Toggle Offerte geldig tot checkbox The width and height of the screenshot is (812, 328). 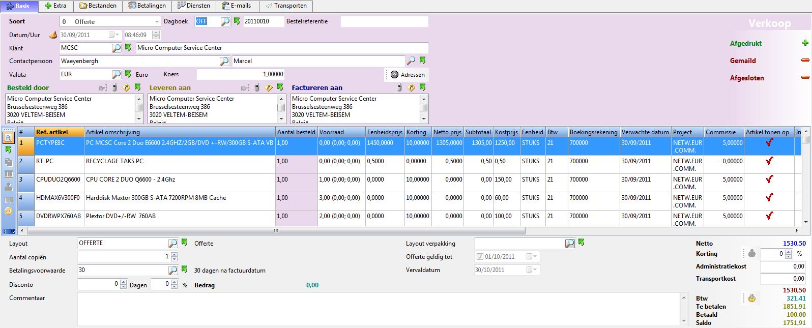pos(479,256)
